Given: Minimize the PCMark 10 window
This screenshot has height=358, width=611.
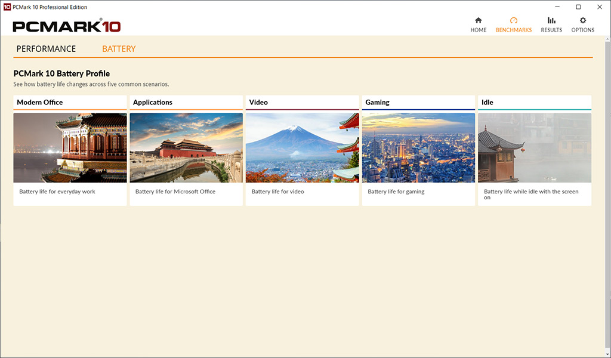Looking at the screenshot, I should 557,7.
